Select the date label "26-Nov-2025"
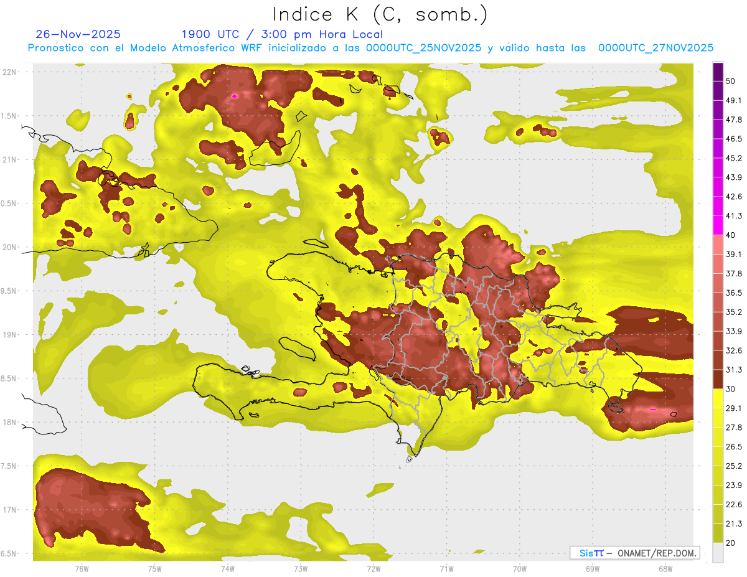The height and width of the screenshot is (577, 747). point(78,34)
